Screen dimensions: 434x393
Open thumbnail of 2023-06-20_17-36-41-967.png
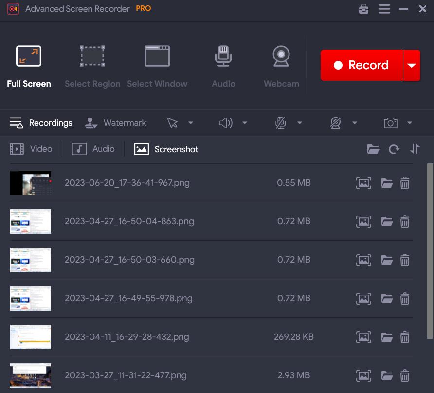(x=31, y=183)
